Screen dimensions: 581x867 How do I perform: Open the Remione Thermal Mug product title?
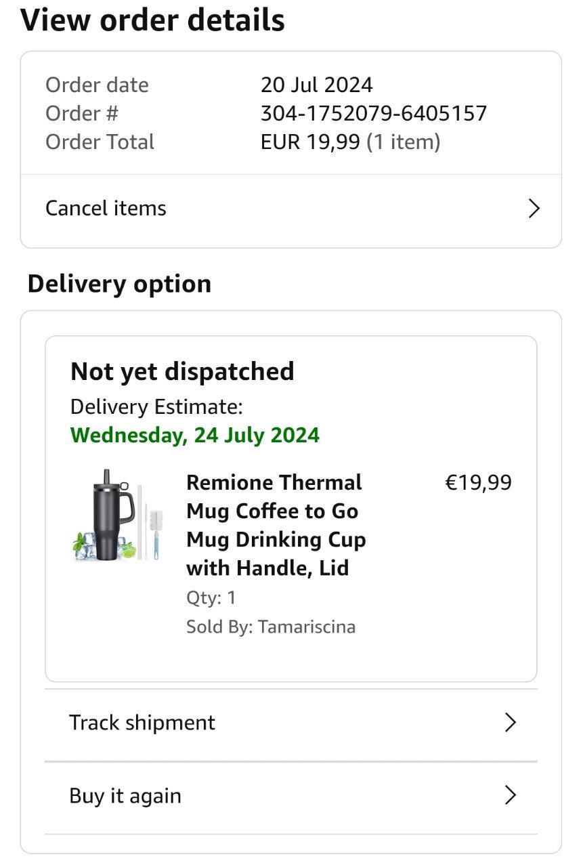[276, 525]
